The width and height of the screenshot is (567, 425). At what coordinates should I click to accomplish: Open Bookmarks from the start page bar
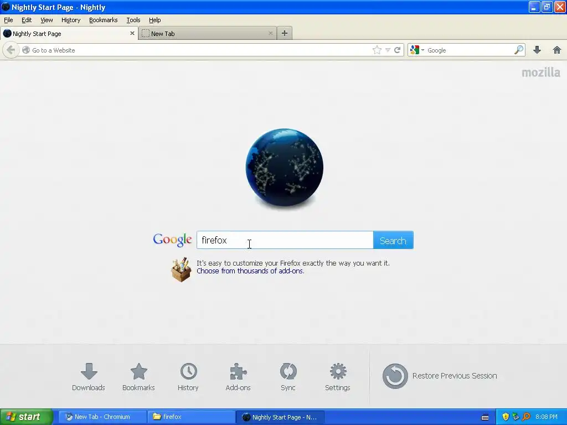[x=138, y=377]
